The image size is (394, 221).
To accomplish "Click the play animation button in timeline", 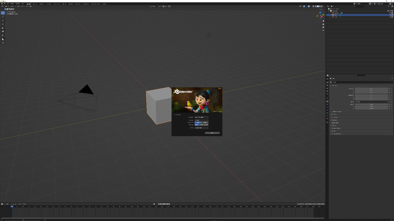I will click(165, 204).
